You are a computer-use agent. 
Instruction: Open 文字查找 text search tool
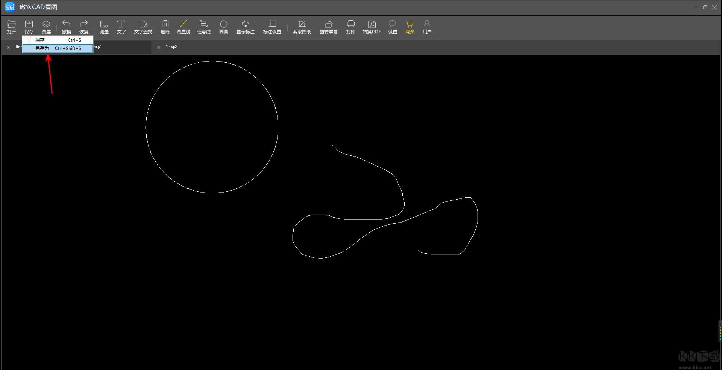pyautogui.click(x=143, y=27)
